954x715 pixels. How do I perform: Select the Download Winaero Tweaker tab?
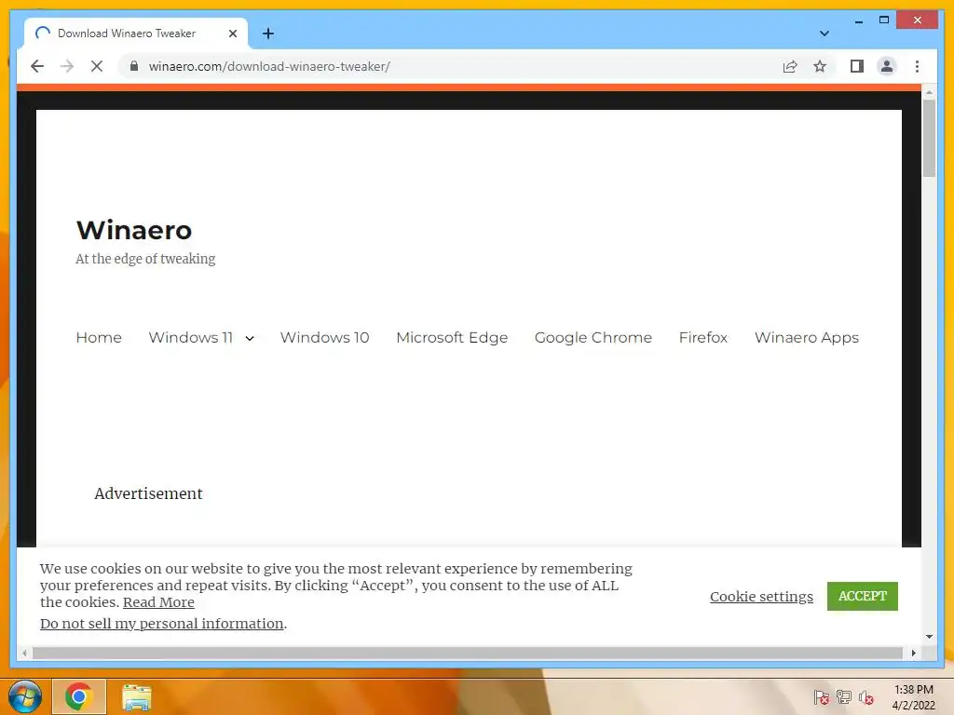[x=135, y=34]
